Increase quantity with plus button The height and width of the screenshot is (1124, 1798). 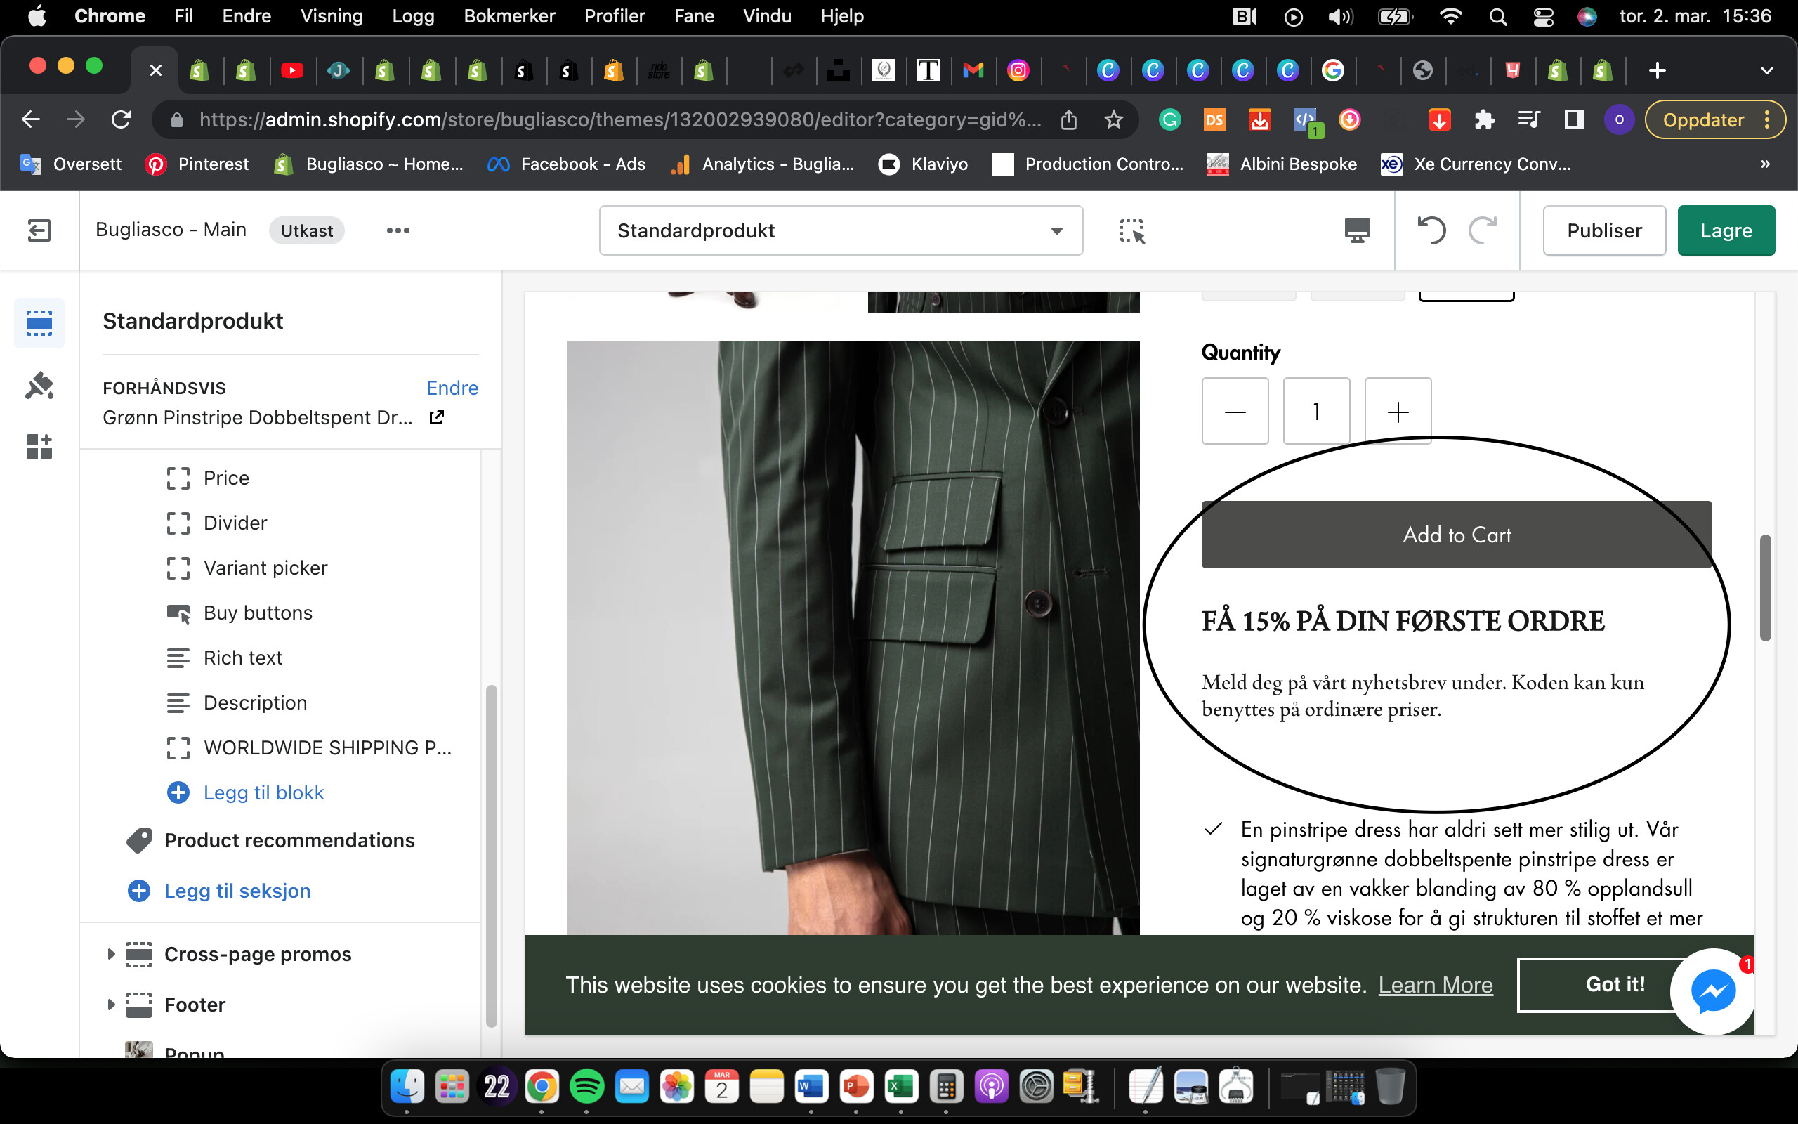1398,411
